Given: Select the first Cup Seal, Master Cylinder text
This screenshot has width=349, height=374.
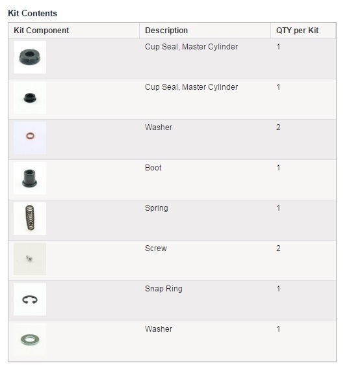Looking at the screenshot, I should [192, 47].
